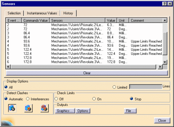Select the clash detection on icon
The height and width of the screenshot is (127, 174).
[x=28, y=108]
